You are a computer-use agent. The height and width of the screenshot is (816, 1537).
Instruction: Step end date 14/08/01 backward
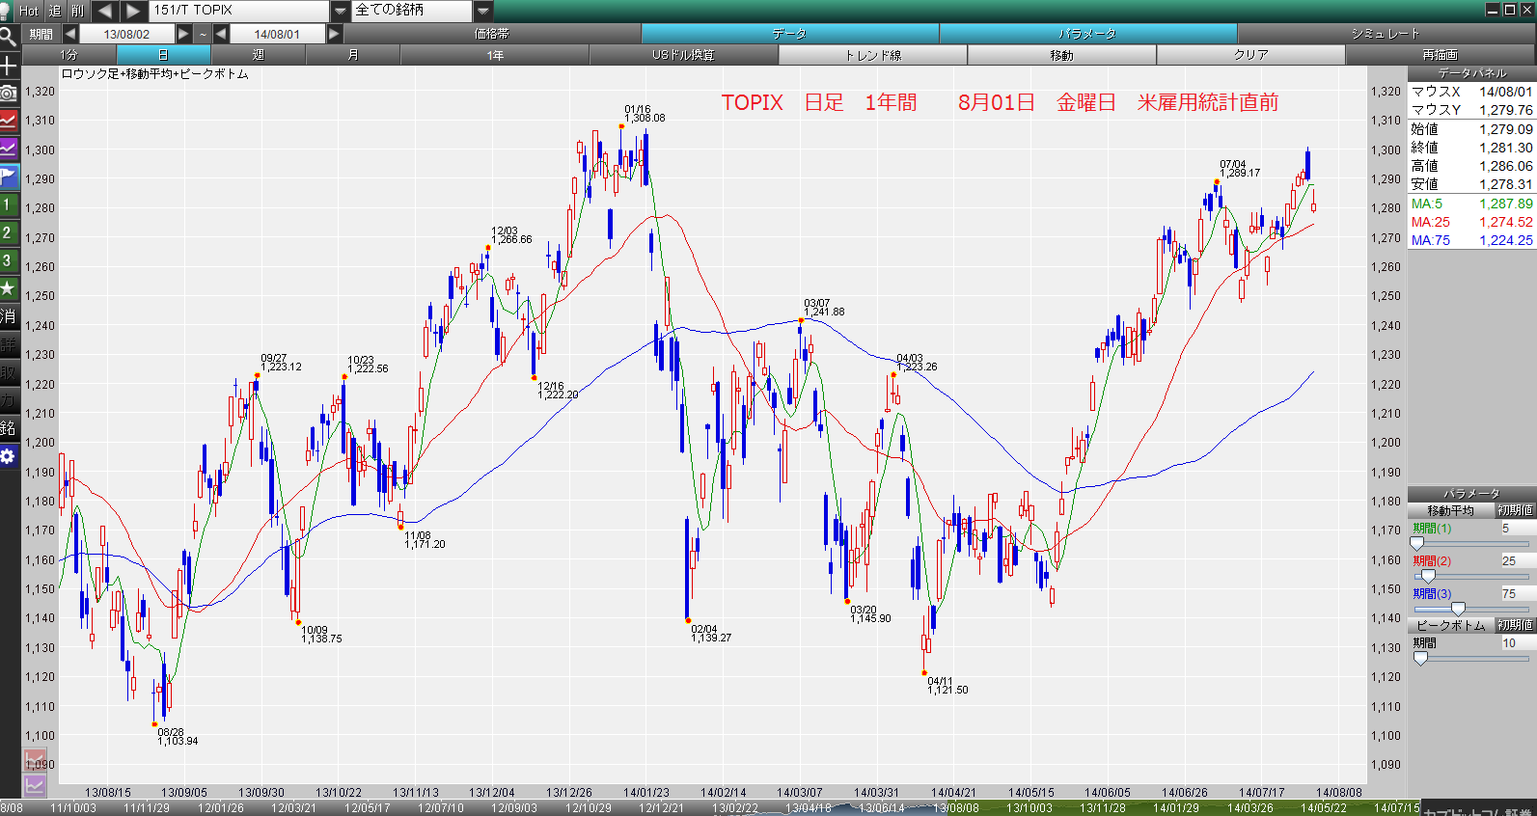[x=221, y=34]
